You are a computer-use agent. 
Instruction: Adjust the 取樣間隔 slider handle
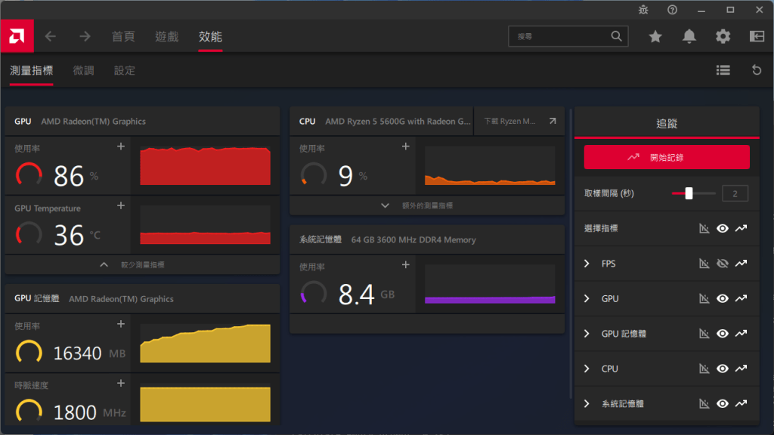click(x=689, y=193)
